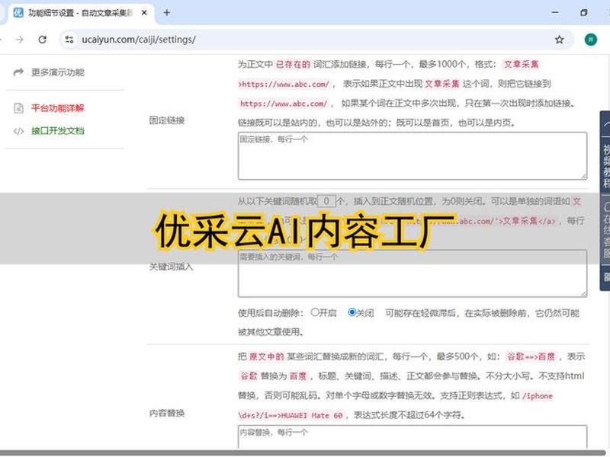The height and width of the screenshot is (457, 610).
Task: Close the 功能细节设置 browser tab
Action: point(144,13)
